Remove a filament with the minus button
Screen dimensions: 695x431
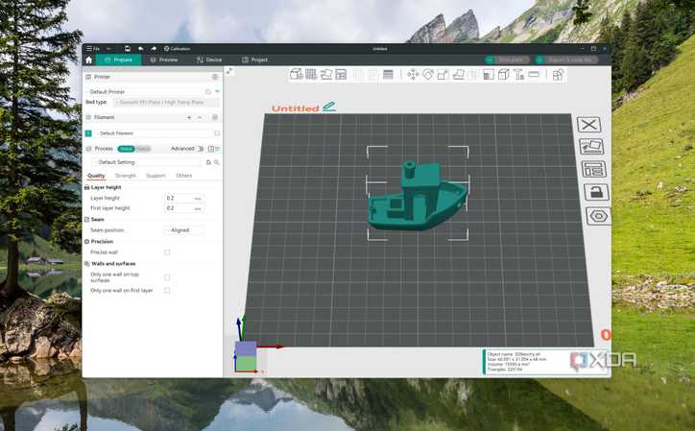coord(200,117)
